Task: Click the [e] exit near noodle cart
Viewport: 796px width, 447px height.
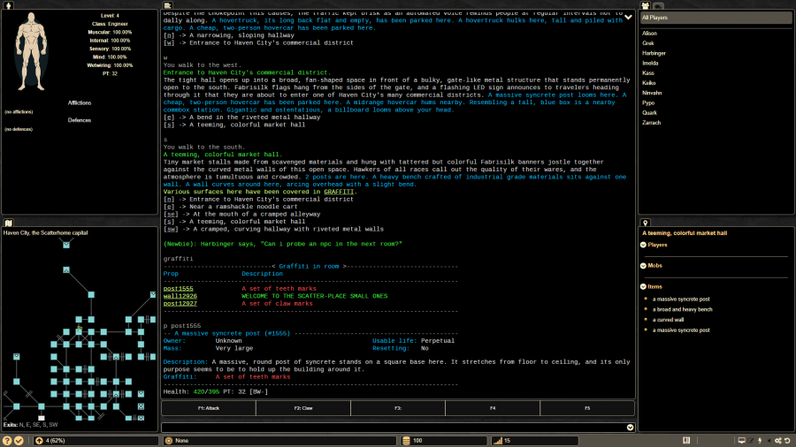Action: coord(169,207)
